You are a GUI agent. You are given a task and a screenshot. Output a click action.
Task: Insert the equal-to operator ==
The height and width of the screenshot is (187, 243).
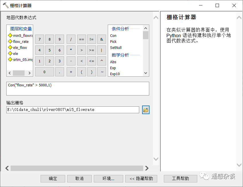click(x=81, y=39)
